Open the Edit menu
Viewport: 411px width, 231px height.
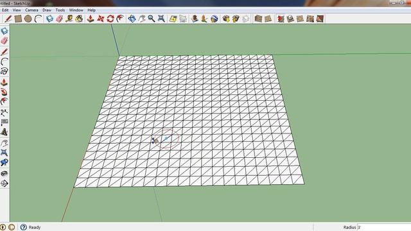5,10
